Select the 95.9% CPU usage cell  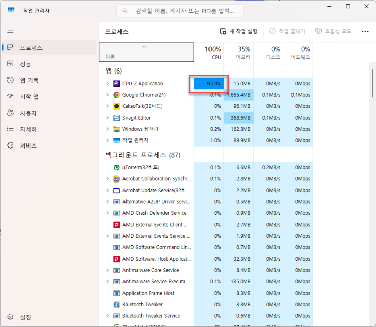click(x=209, y=83)
